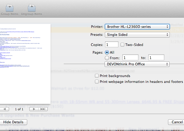Enable the Two-Sided checkbox
The height and width of the screenshot is (131, 184).
pyautogui.click(x=122, y=45)
